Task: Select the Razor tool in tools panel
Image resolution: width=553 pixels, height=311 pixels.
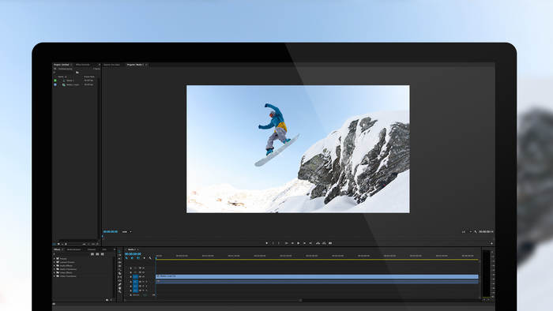Action: click(119, 273)
